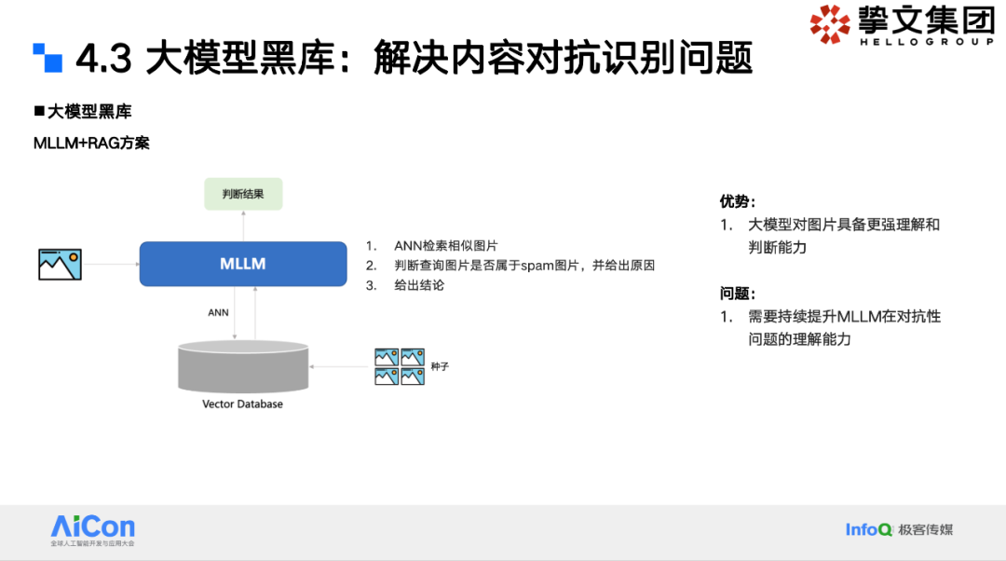
Task: Click 大模型对图片具备更强理解和 text
Action: [844, 225]
